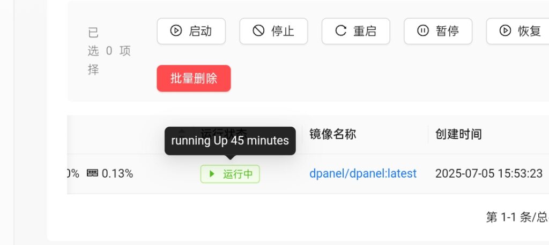Click the green 运行中 status tag

(230, 174)
